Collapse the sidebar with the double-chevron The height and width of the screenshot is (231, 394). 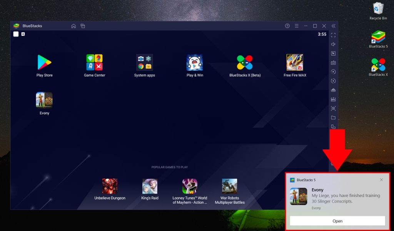coord(333,26)
